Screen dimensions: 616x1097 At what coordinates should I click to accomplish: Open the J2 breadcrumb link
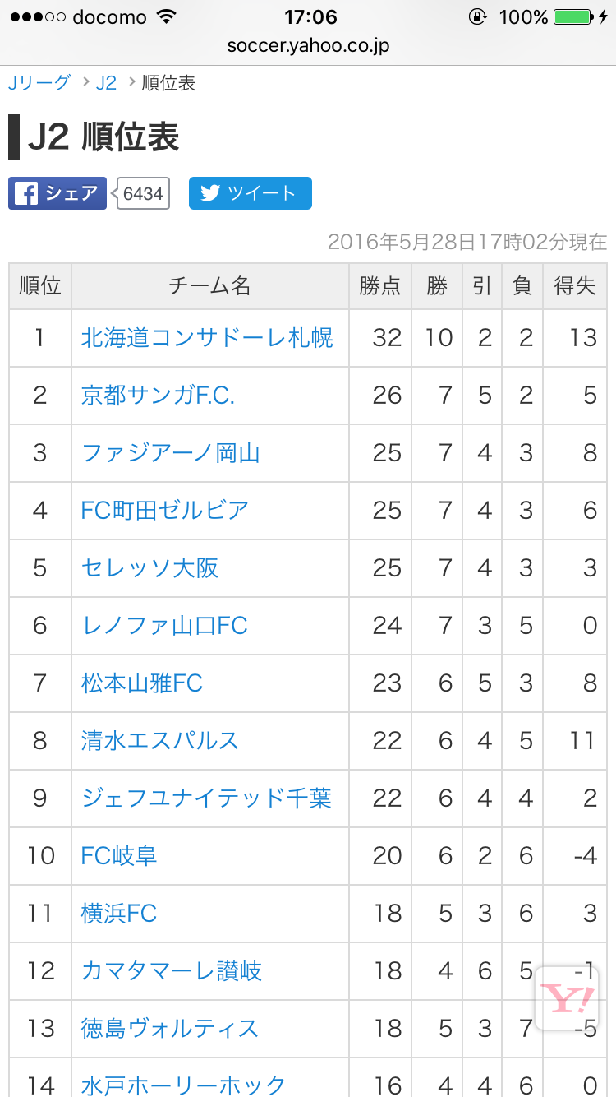(x=106, y=83)
